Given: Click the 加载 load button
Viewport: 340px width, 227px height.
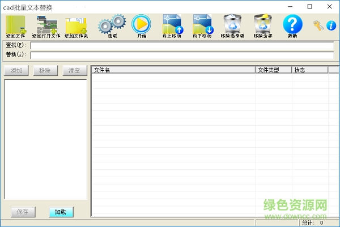Looking at the screenshot, I should tap(61, 212).
